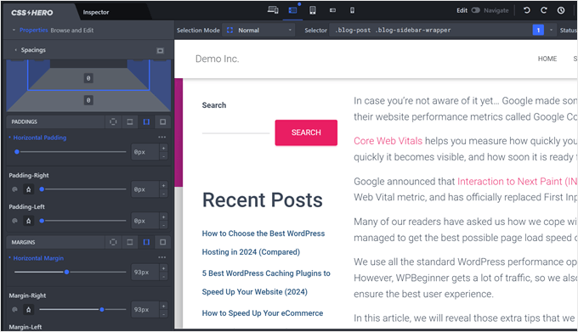The width and height of the screenshot is (578, 332).
Task: Click the Padding-Right slider handle
Action: coord(42,189)
